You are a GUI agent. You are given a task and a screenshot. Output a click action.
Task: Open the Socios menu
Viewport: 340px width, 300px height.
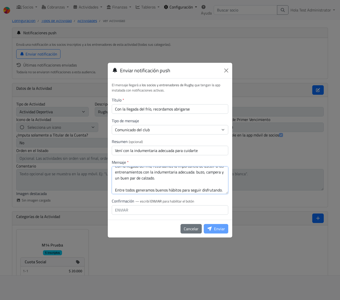pyautogui.click(x=27, y=7)
